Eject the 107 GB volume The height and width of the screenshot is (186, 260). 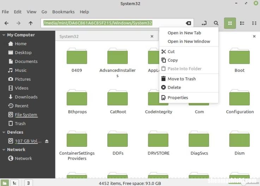[x=47, y=141]
